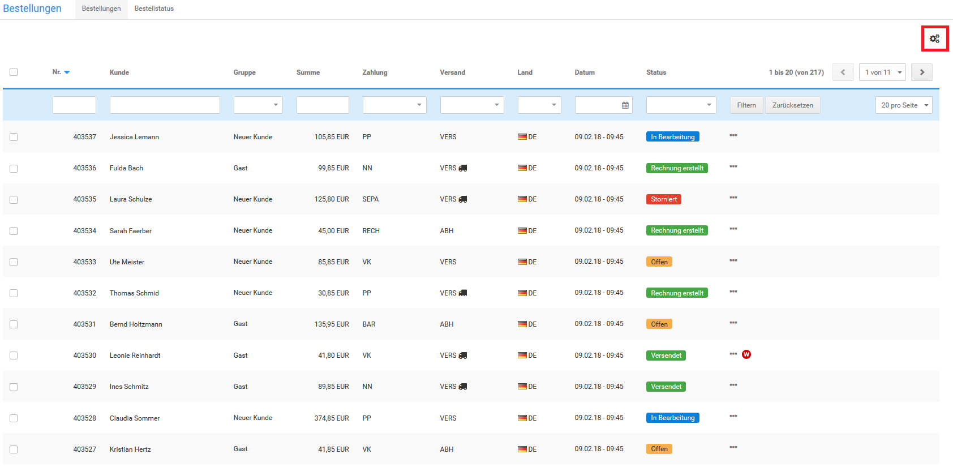Select the Bestellungen tab
This screenshot has height=467, width=953.
(x=101, y=9)
